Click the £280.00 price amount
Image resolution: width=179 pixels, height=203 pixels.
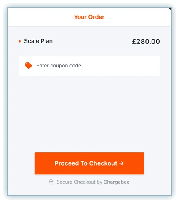pyautogui.click(x=146, y=41)
